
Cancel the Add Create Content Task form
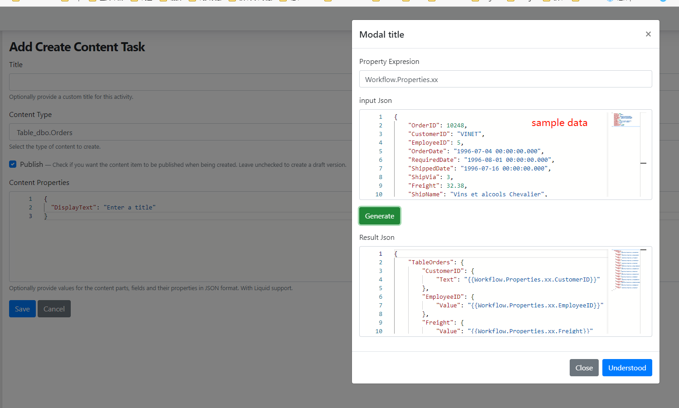click(54, 309)
